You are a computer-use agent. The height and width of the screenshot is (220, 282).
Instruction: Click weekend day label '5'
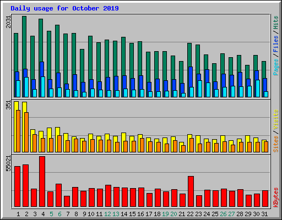coord(51,214)
